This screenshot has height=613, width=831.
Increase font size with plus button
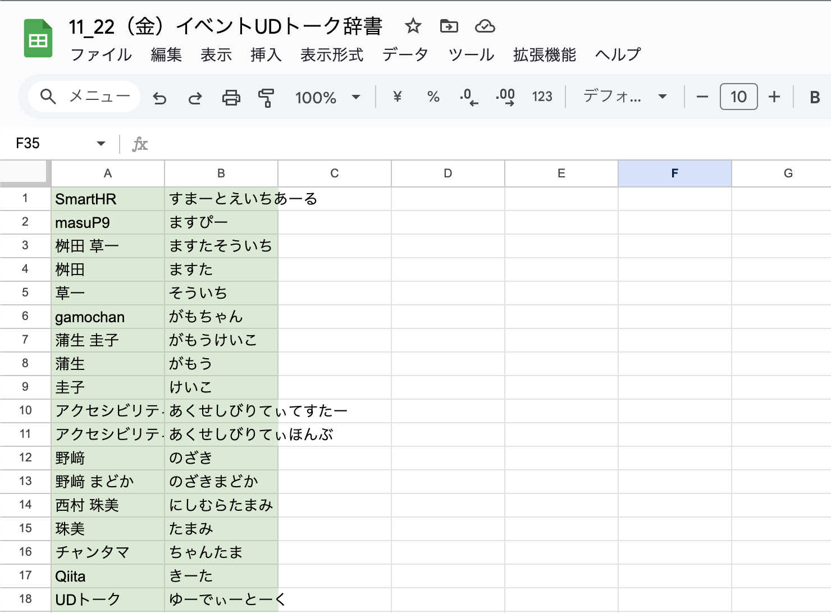[774, 97]
